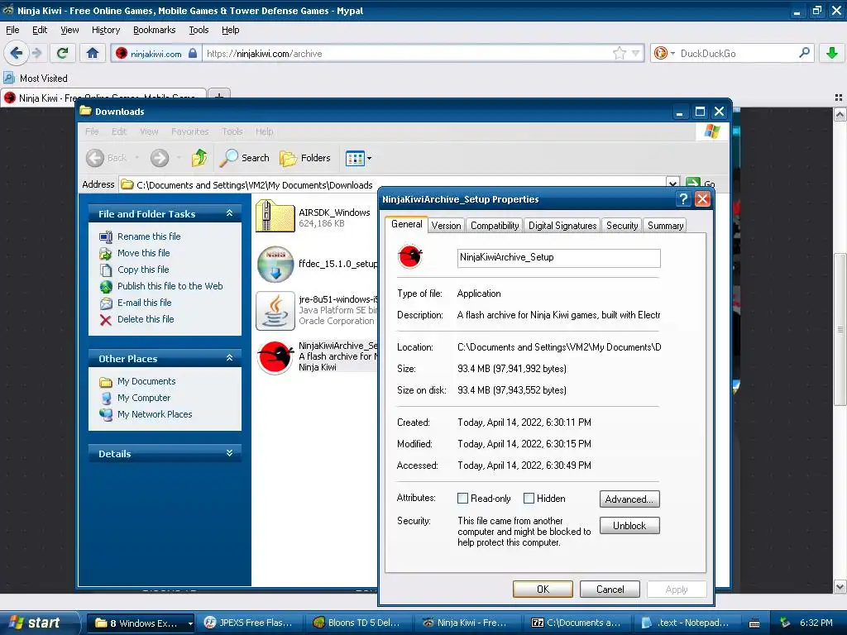
Task: Go back in Mypal browser
Action: 16,53
